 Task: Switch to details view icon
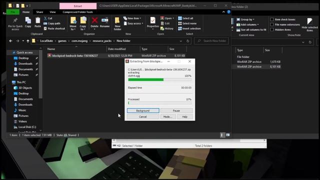pyautogui.click(x=222, y=135)
